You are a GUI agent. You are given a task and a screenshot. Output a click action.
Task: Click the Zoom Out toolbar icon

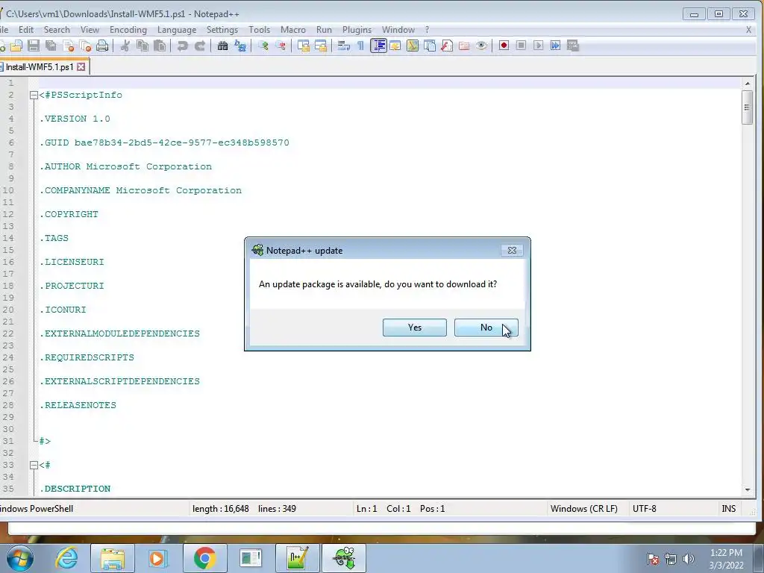click(x=281, y=46)
